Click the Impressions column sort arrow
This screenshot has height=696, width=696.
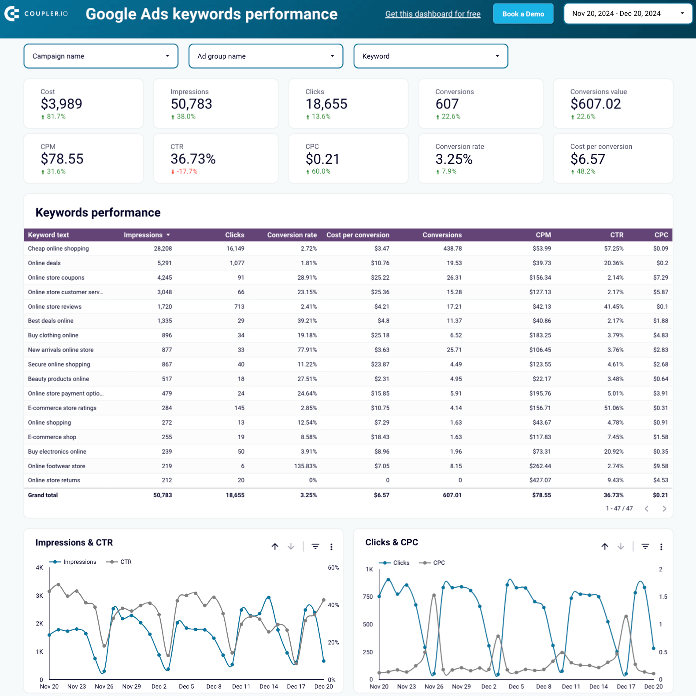coord(168,235)
